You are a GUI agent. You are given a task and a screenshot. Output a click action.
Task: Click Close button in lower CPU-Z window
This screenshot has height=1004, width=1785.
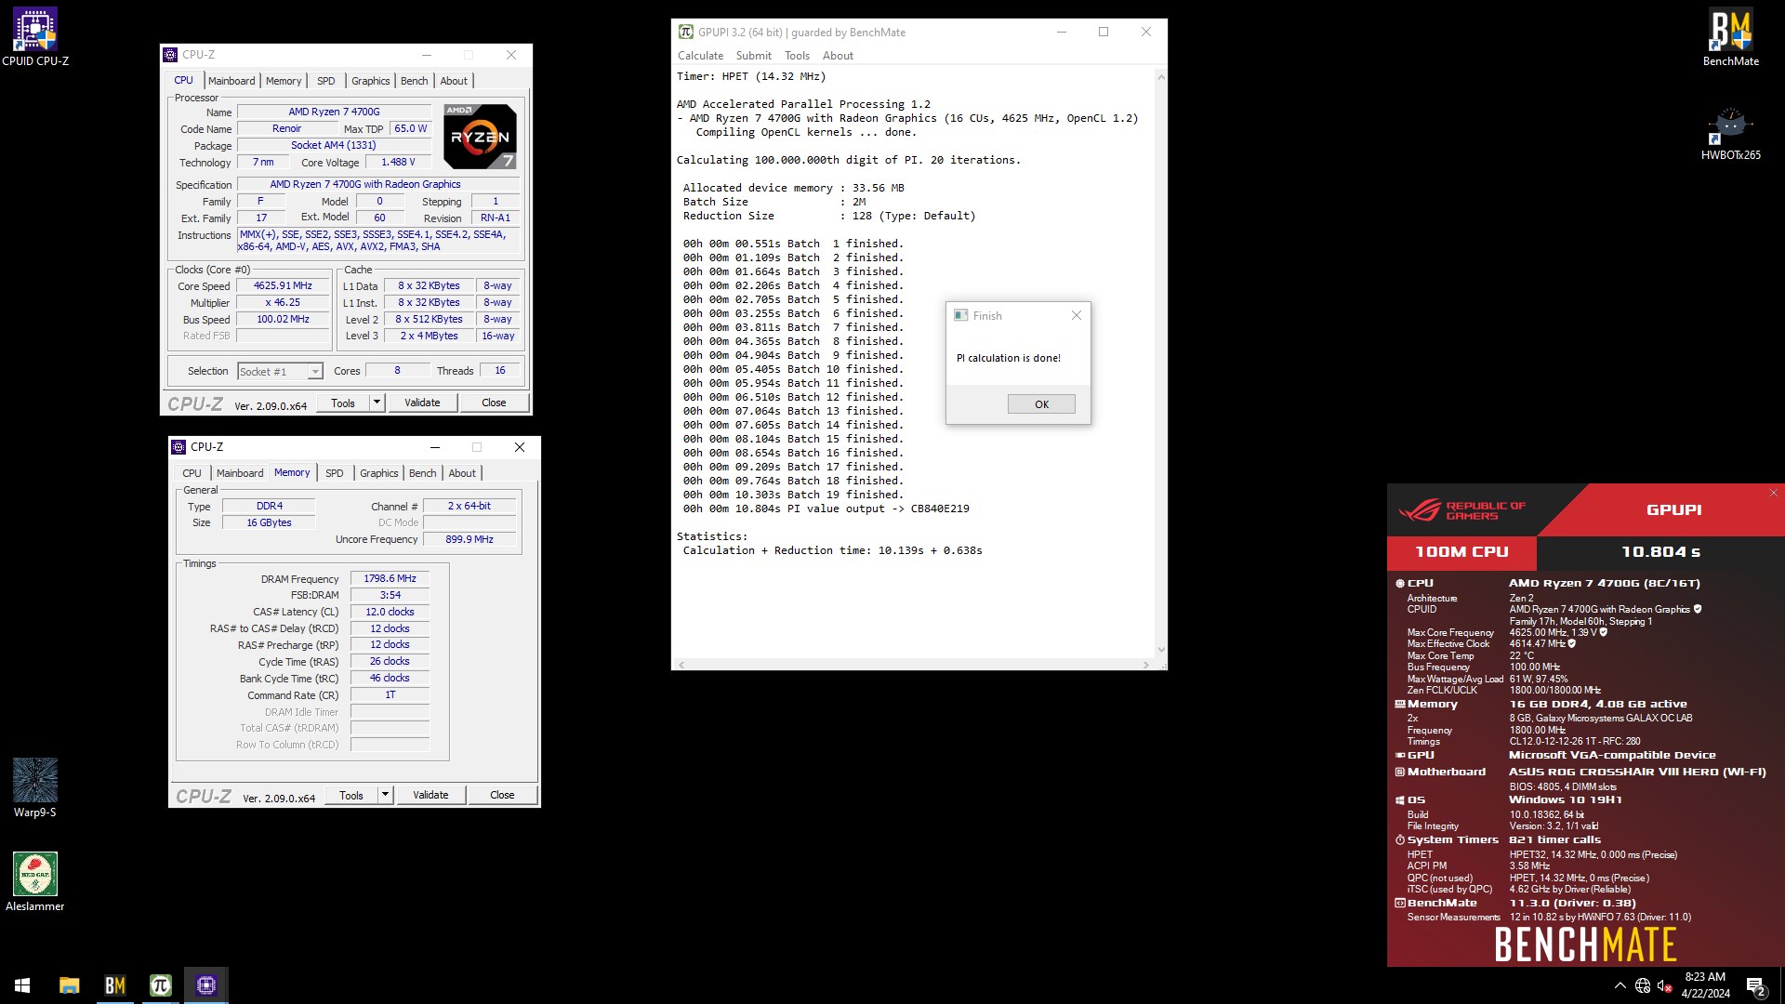[502, 795]
